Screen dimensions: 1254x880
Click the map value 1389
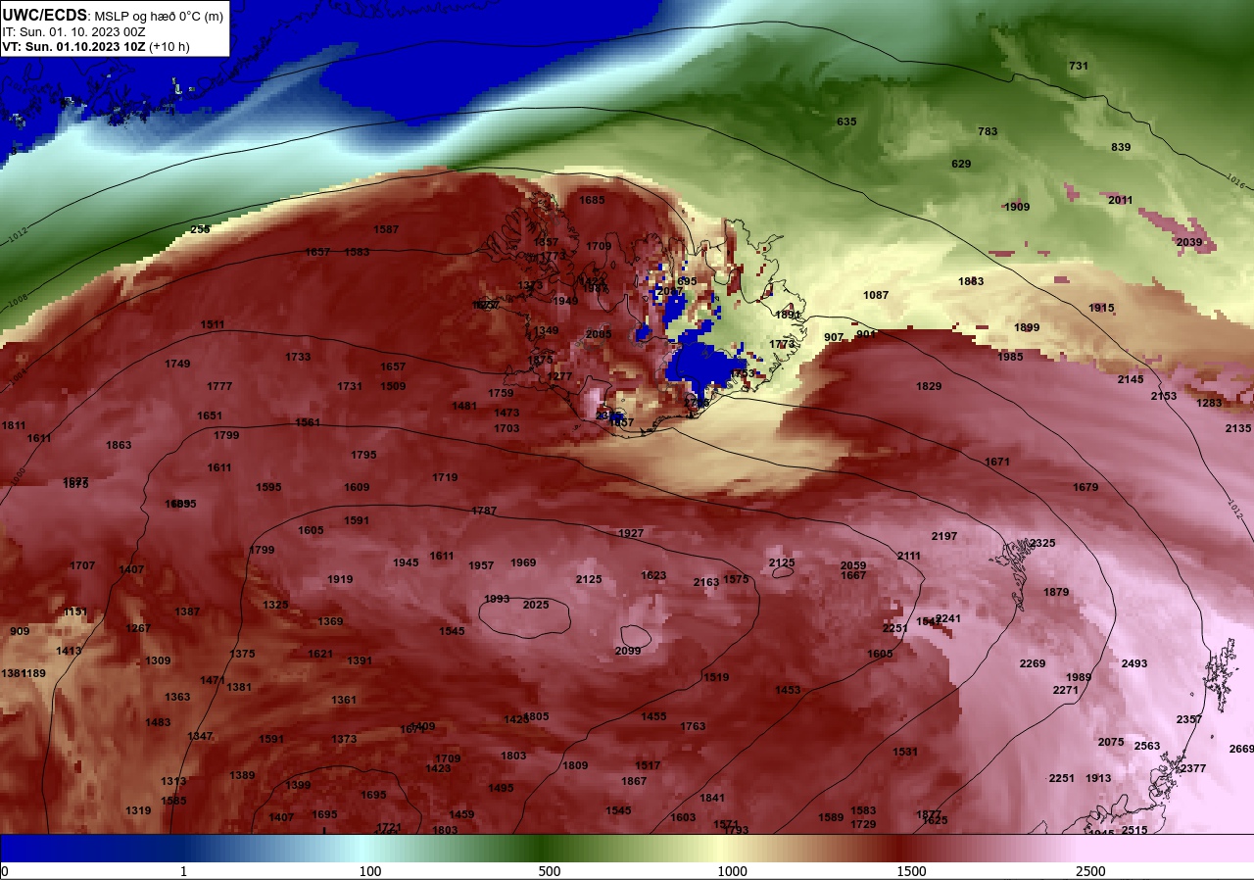pos(242,775)
